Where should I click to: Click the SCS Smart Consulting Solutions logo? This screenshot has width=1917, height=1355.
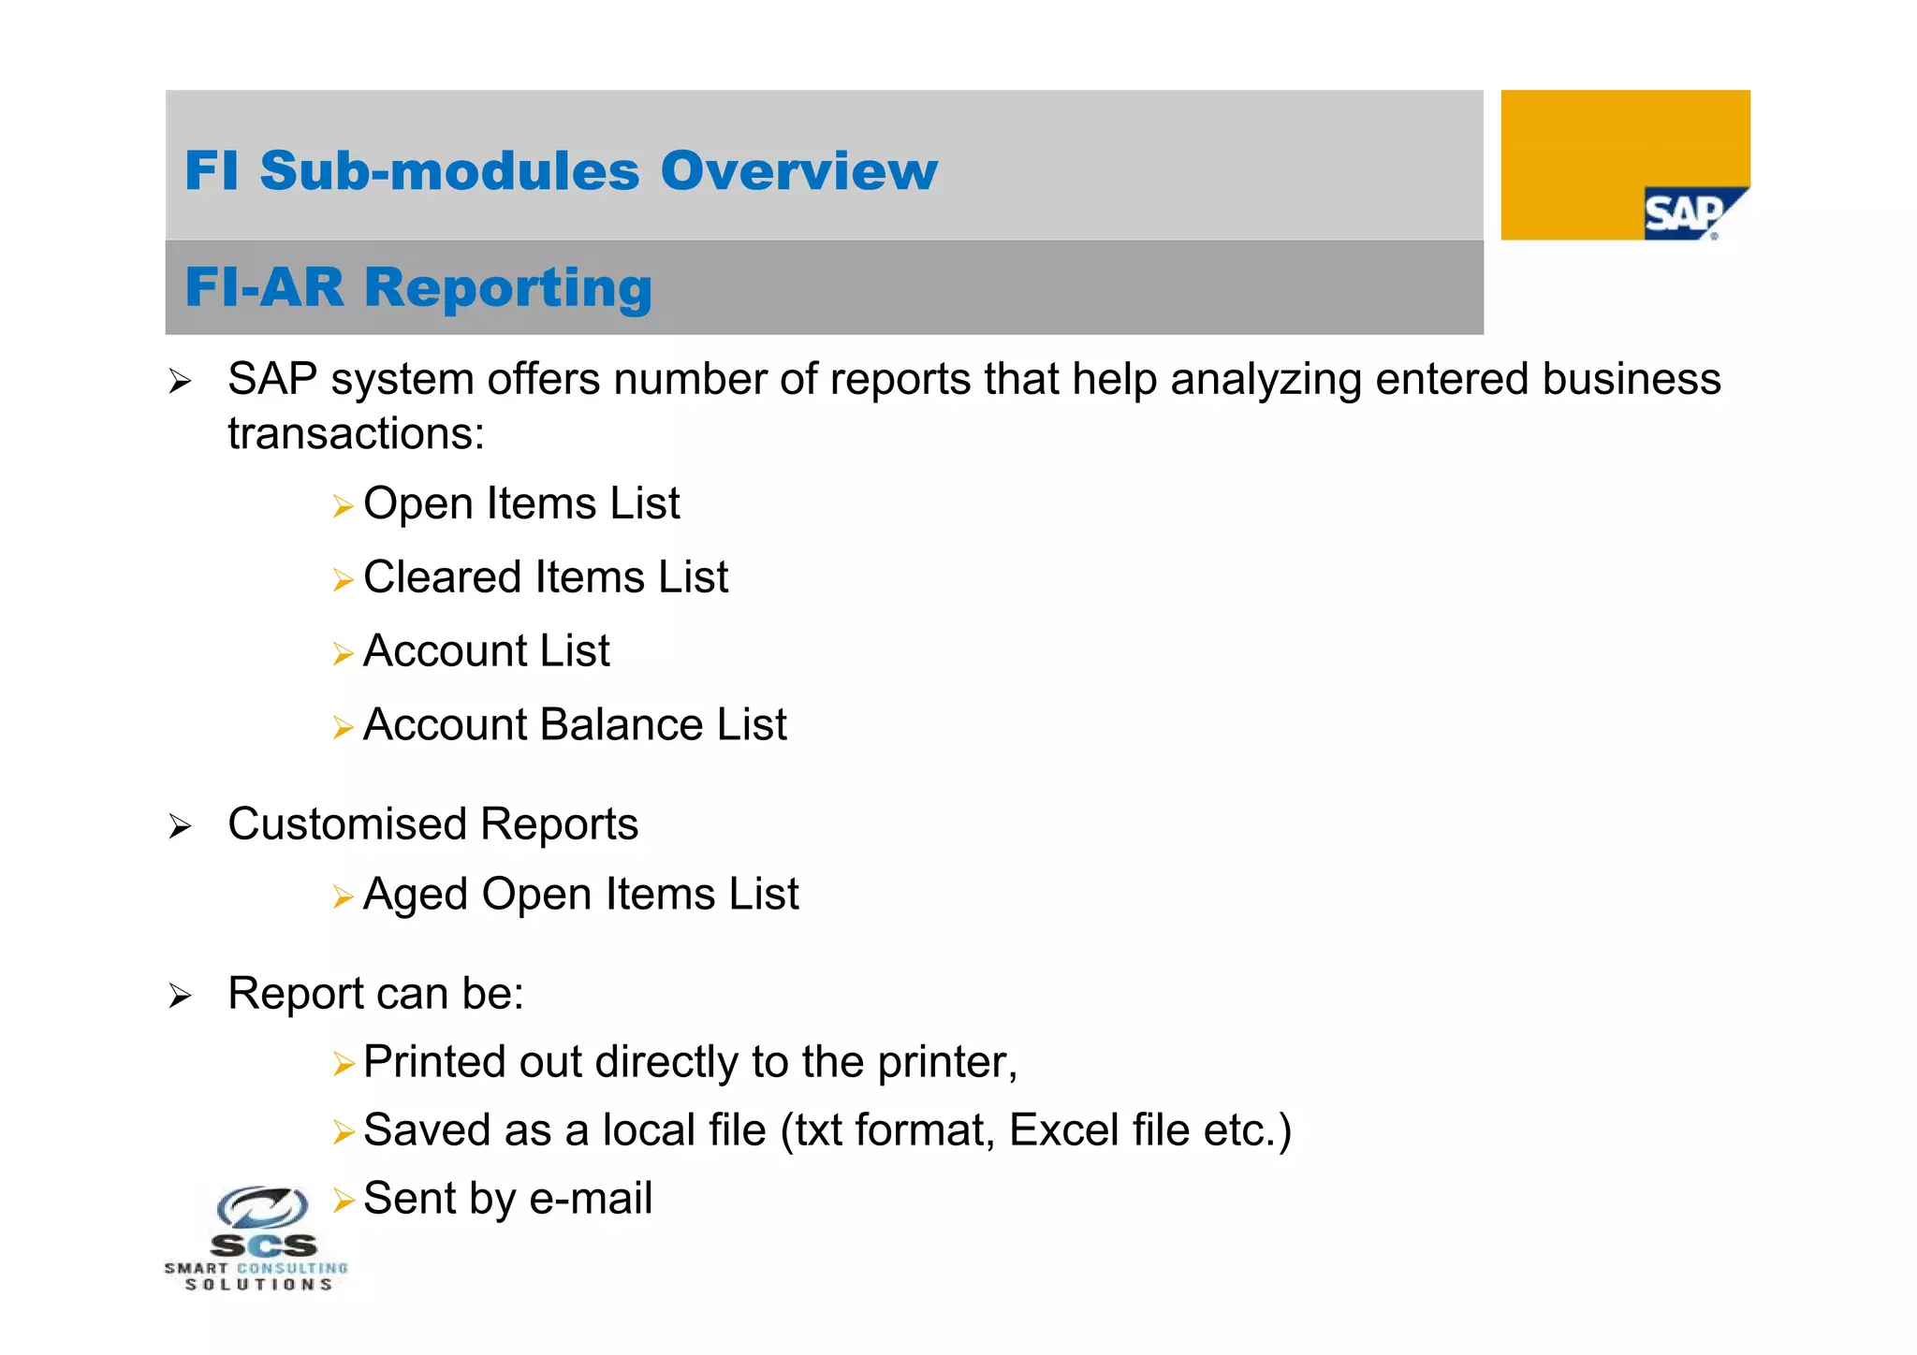point(256,1239)
